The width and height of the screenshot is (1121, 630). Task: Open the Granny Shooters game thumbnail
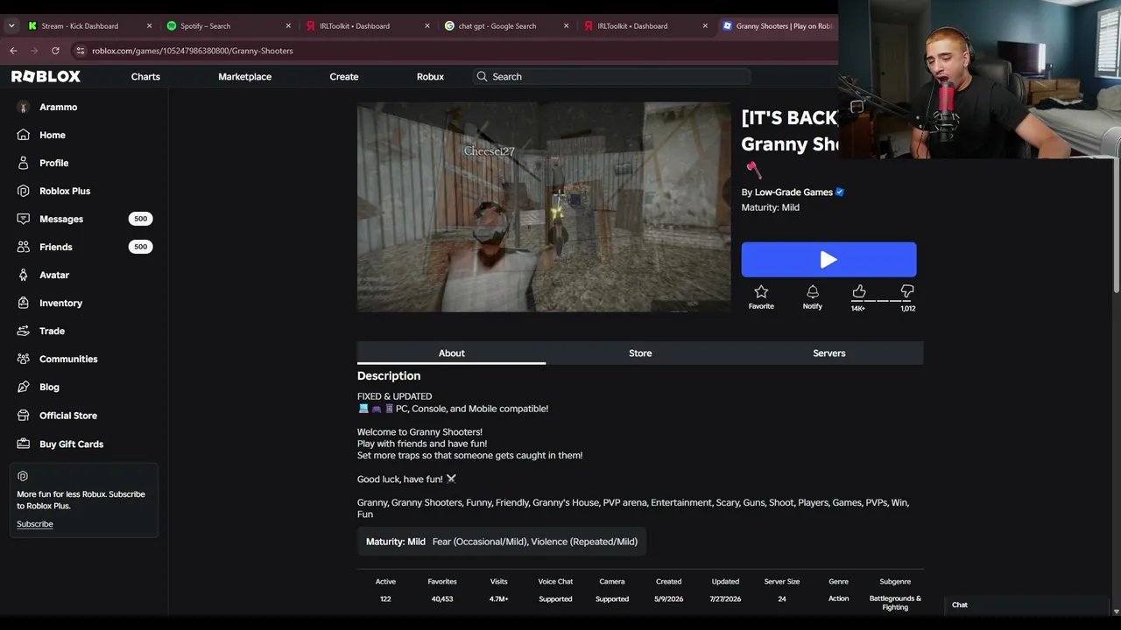pyautogui.click(x=544, y=207)
